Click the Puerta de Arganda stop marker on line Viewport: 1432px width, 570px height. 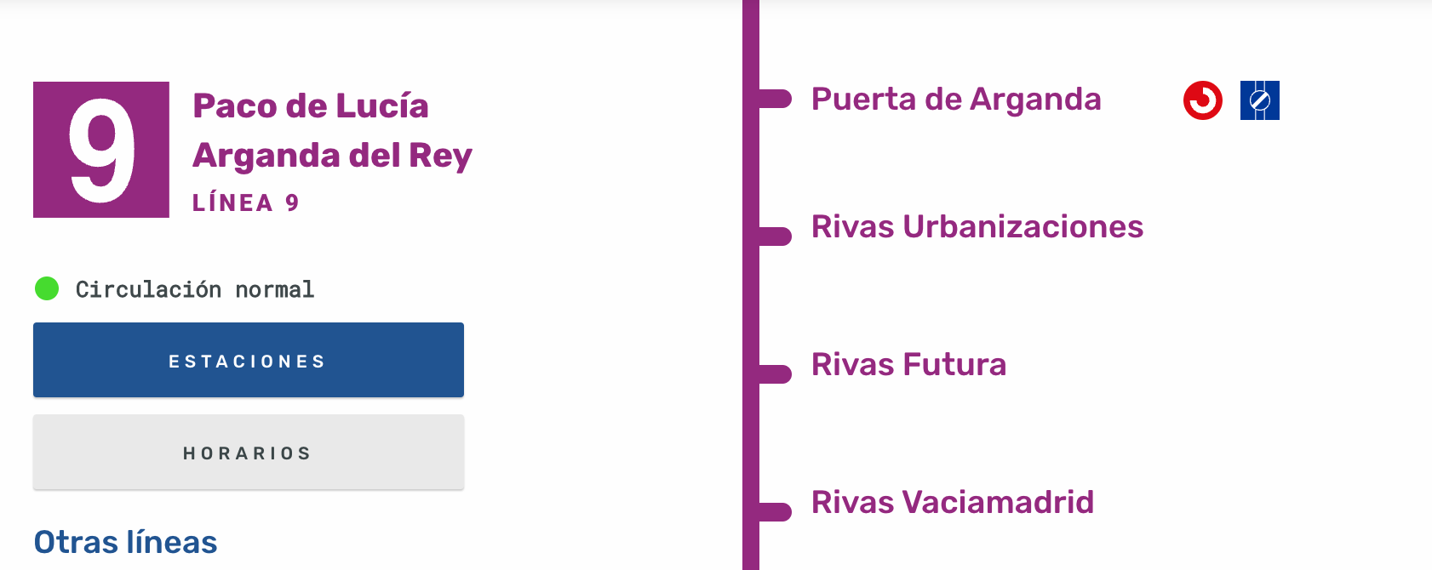776,99
